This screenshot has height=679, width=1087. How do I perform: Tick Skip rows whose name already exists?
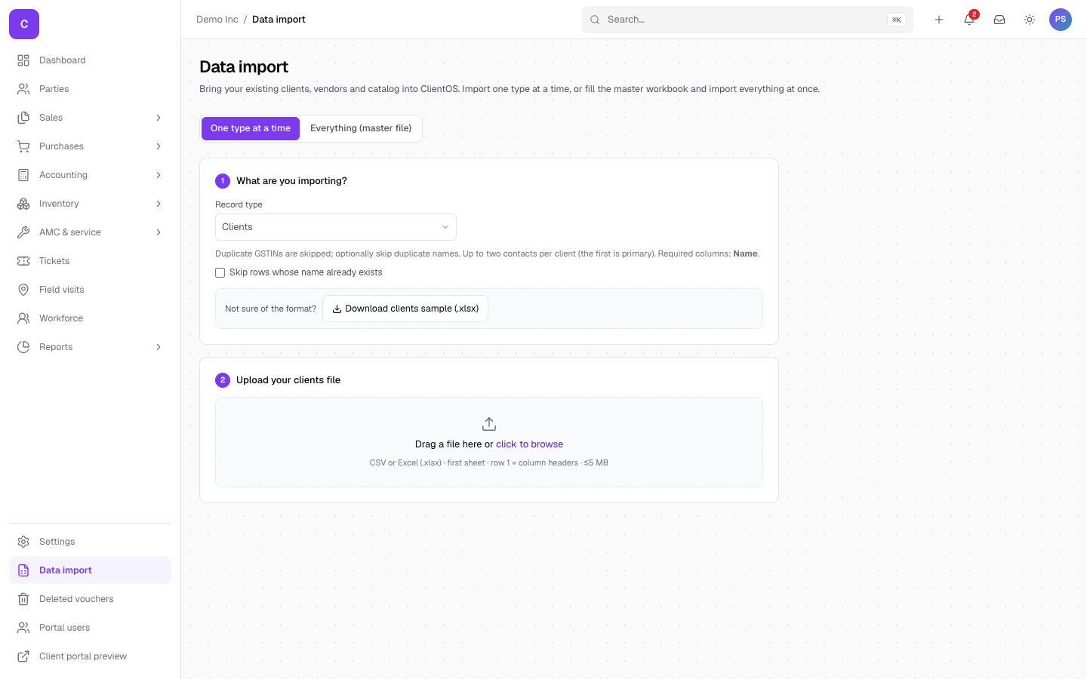click(220, 272)
